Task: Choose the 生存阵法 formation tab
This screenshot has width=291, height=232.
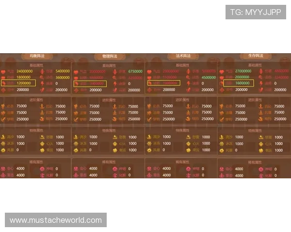Action: point(256,56)
